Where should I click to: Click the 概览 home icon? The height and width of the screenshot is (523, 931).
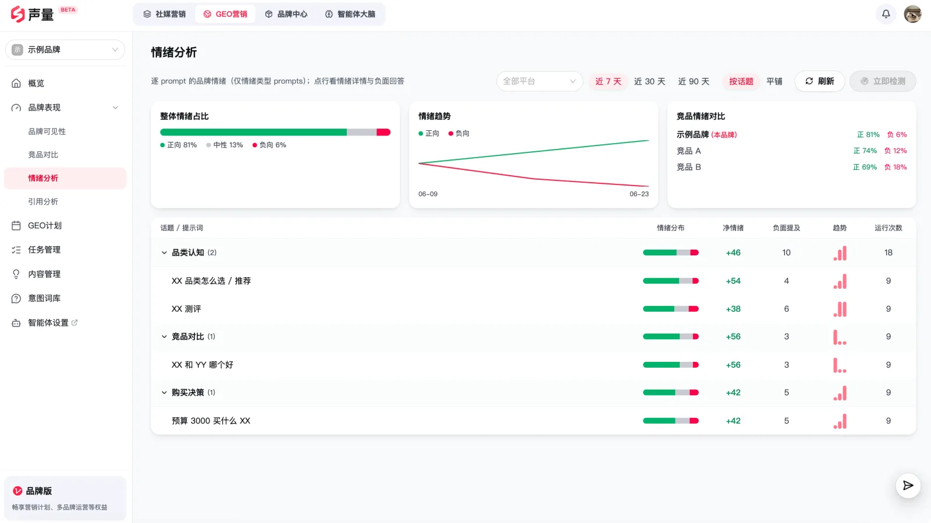pyautogui.click(x=16, y=83)
